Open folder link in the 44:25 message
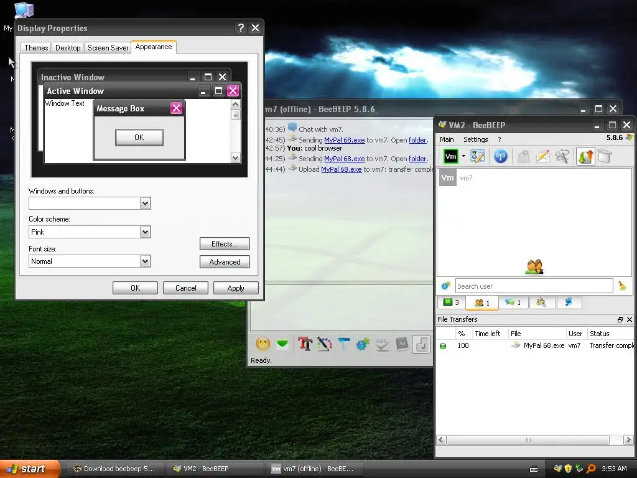The image size is (637, 478). click(x=417, y=159)
